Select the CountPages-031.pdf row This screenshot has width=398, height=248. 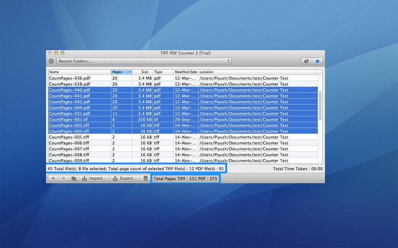click(x=183, y=114)
